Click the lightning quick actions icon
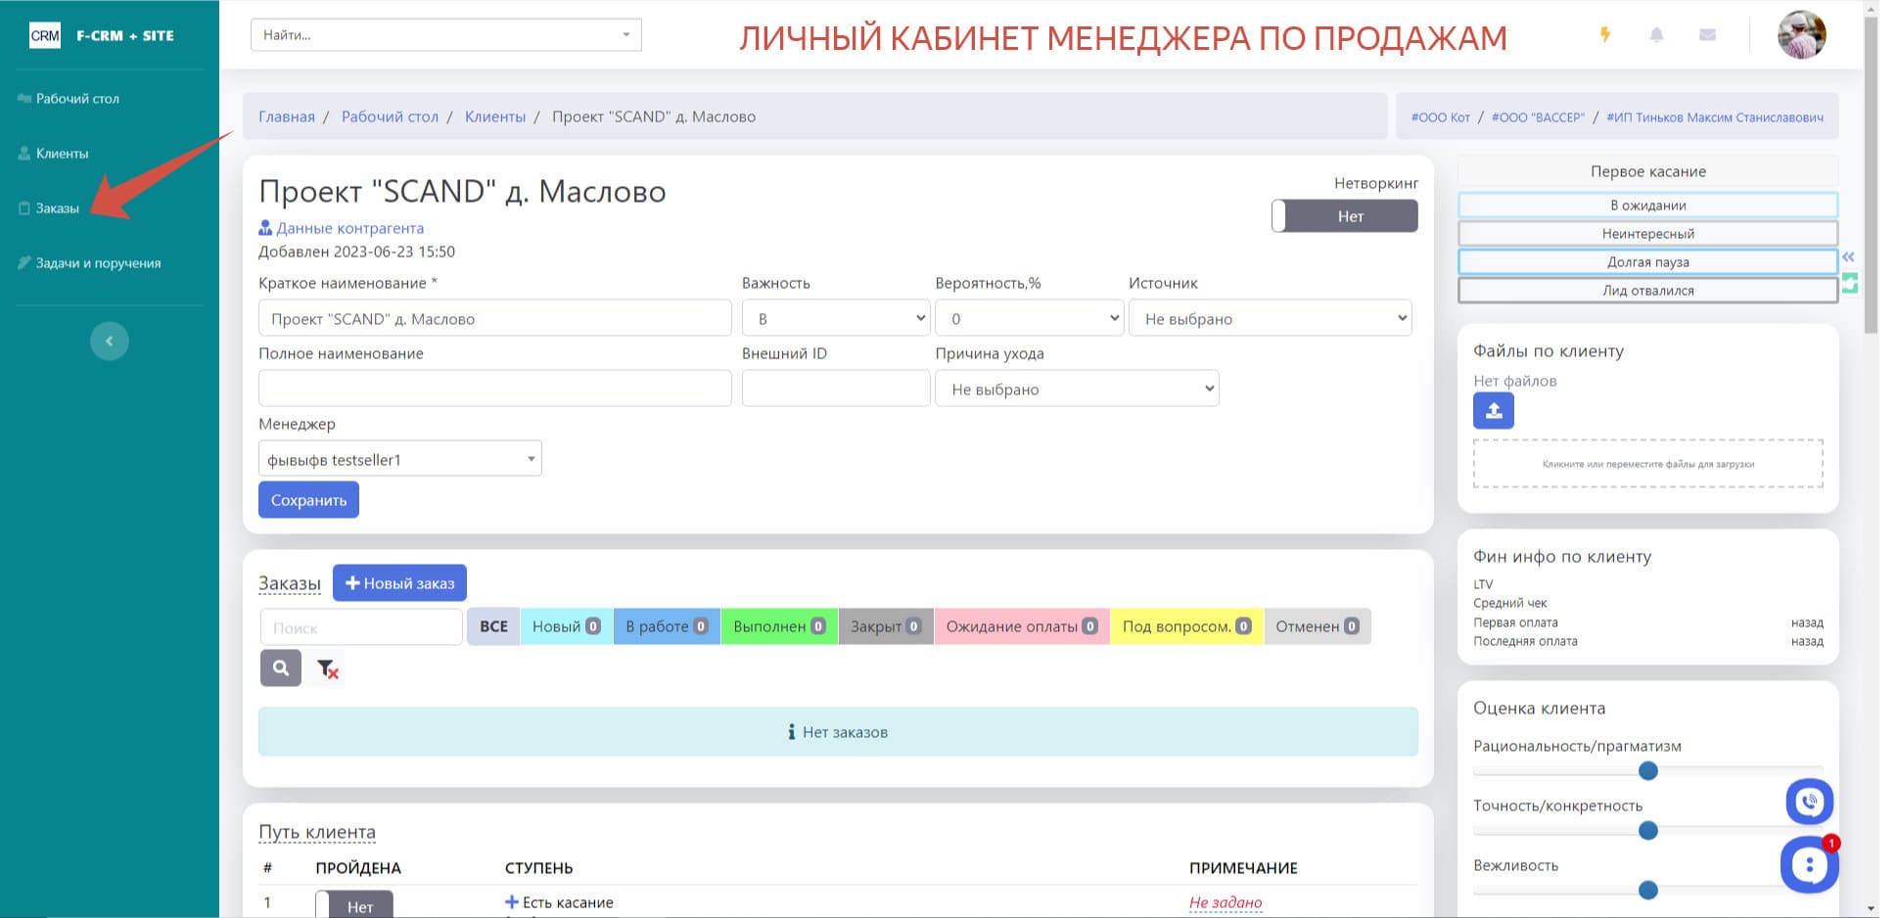The width and height of the screenshot is (1897, 918). pos(1606,34)
